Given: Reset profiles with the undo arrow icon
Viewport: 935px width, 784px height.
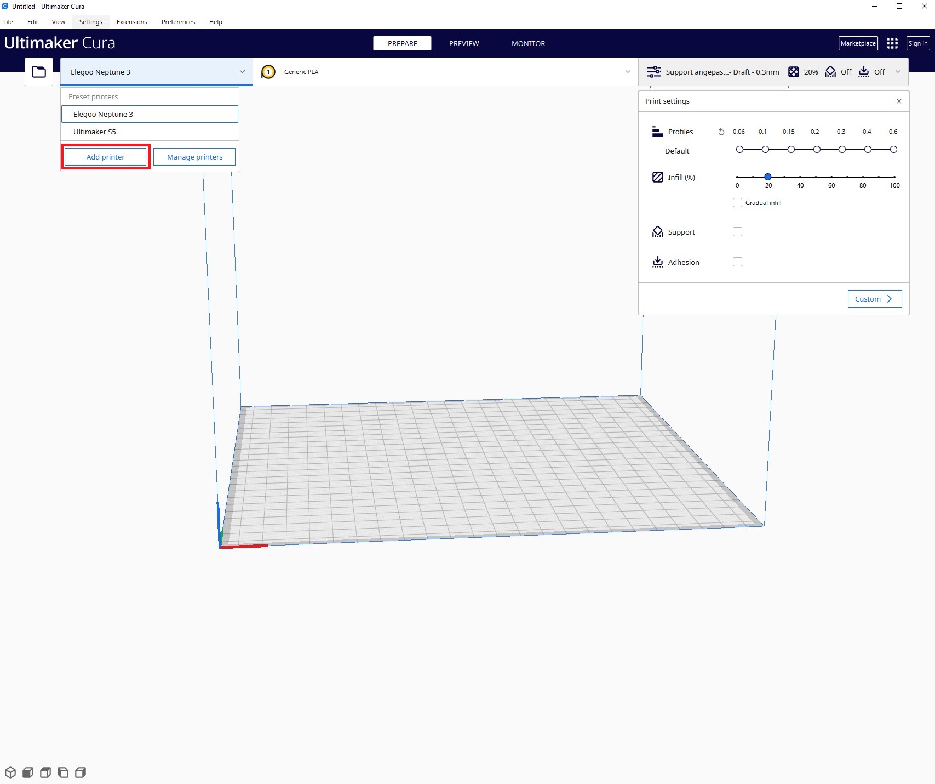Looking at the screenshot, I should [x=721, y=132].
